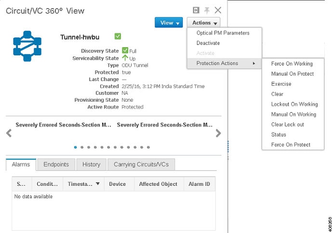This screenshot has height=233, width=333.
Task: Expand the Protection Actions submenu
Action: pyautogui.click(x=224, y=63)
